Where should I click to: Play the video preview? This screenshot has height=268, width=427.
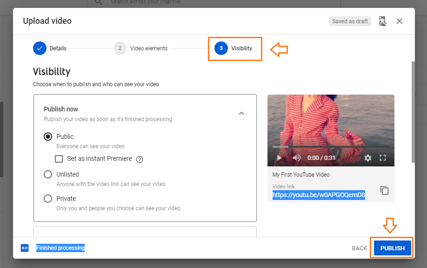(280, 158)
